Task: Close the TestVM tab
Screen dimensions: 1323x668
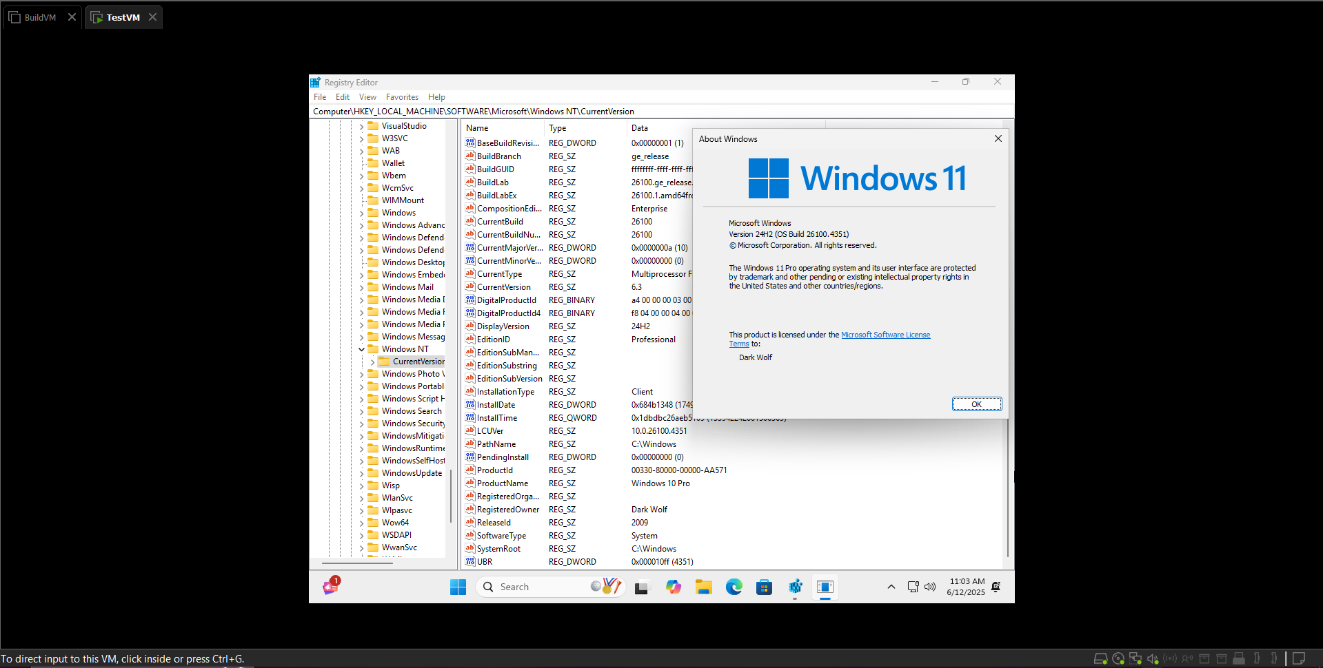Action: click(x=152, y=17)
